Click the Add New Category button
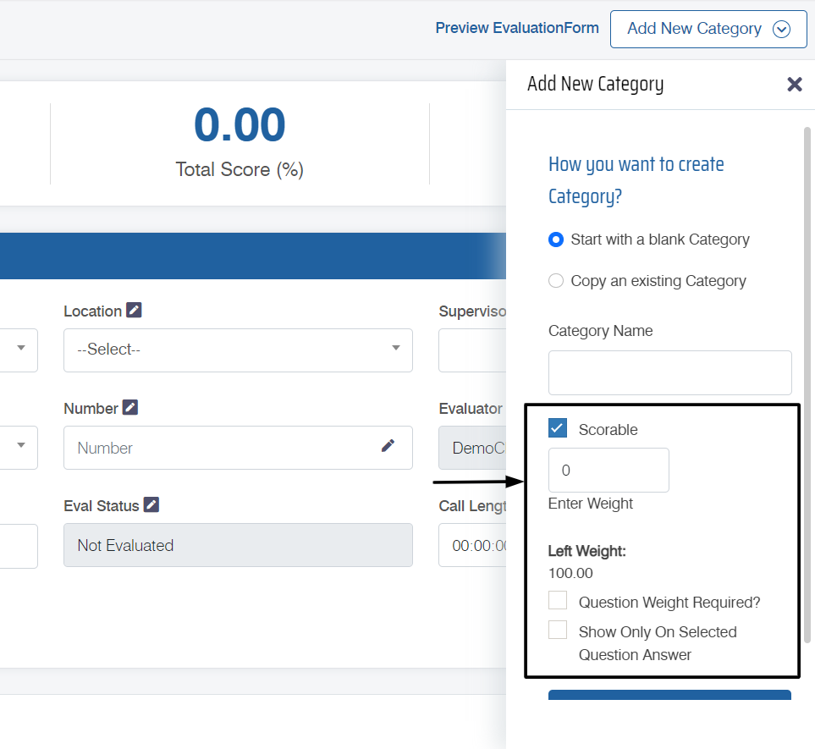Screen dimensions: 815x749 click(694, 29)
